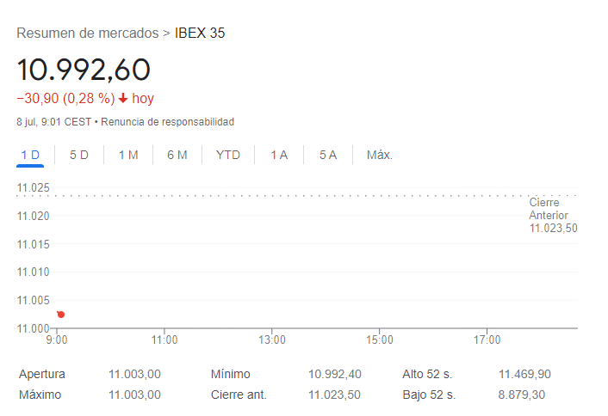608x416 pixels.
Task: Click the Mínimo value 10.992,40
Action: coord(337,374)
